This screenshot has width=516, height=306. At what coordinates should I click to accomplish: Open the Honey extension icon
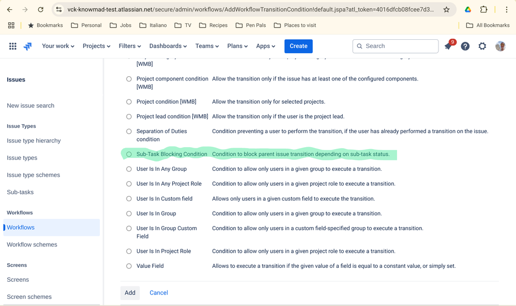(467, 9)
